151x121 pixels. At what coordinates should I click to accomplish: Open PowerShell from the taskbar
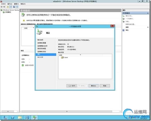pos(13,117)
